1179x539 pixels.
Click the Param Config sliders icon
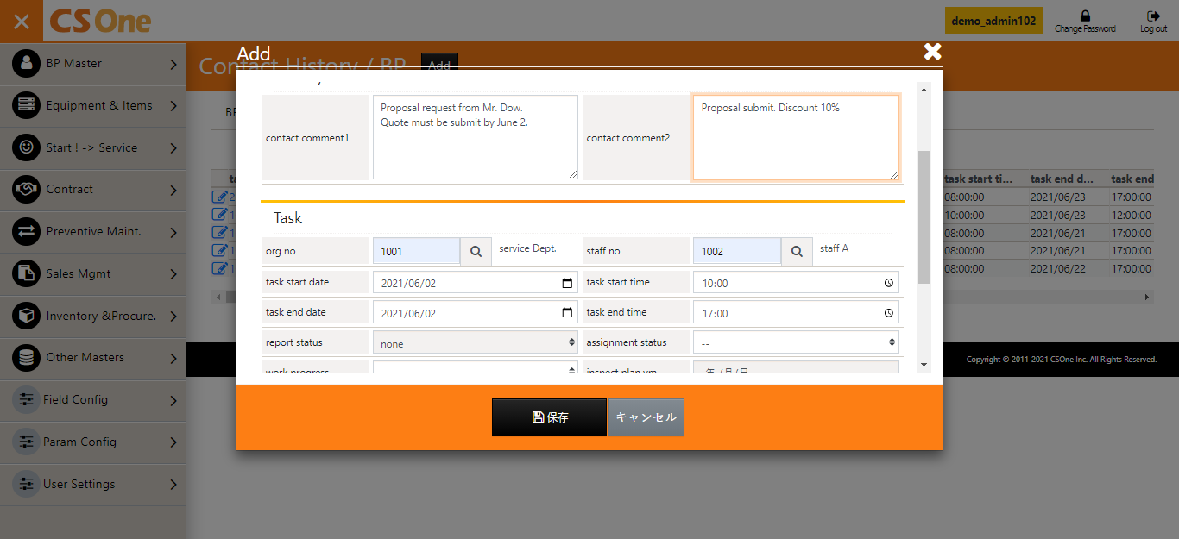point(26,442)
